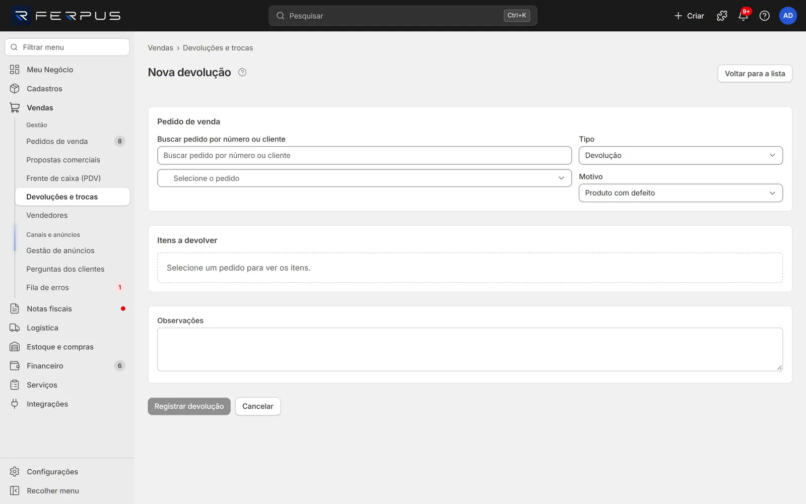806x504 pixels.
Task: Open Frente de caixa (PDV)
Action: (x=72, y=178)
